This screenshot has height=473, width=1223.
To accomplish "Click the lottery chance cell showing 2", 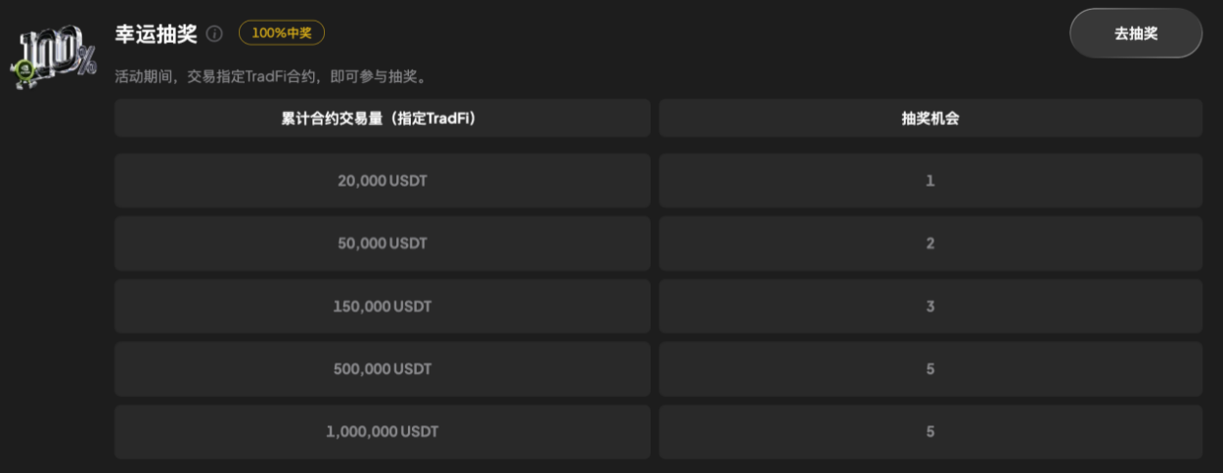I will click(930, 243).
